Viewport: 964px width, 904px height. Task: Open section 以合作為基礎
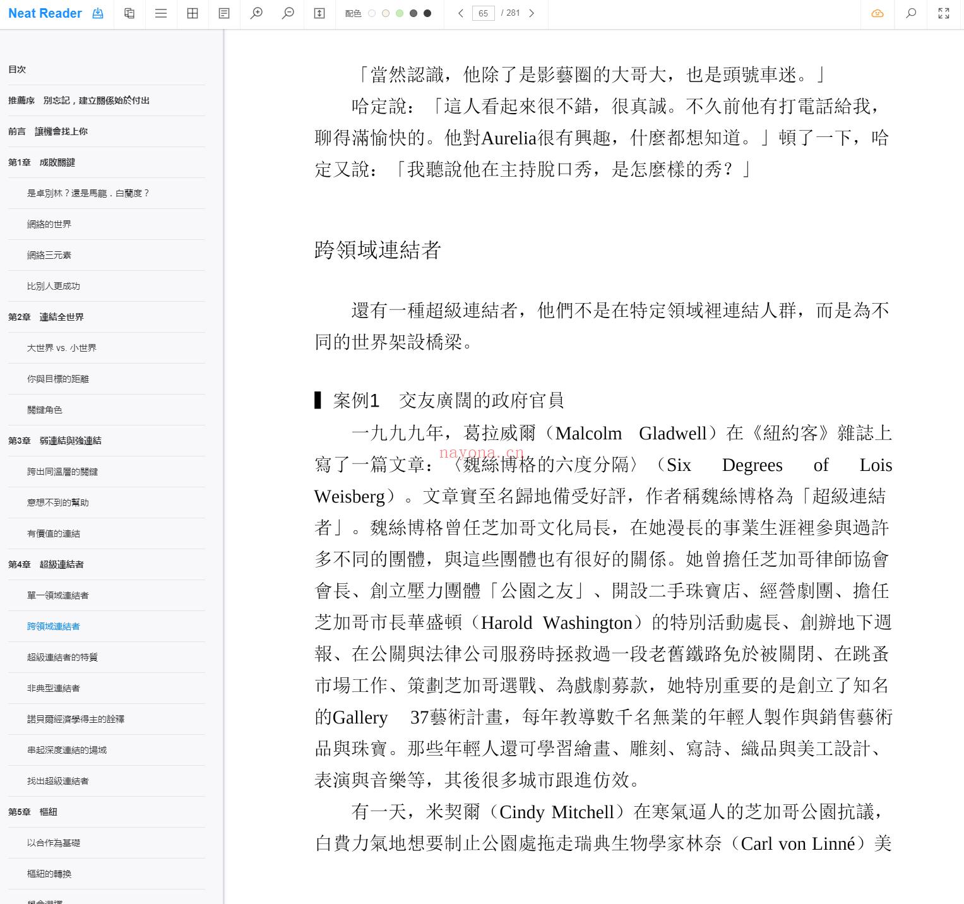point(54,843)
